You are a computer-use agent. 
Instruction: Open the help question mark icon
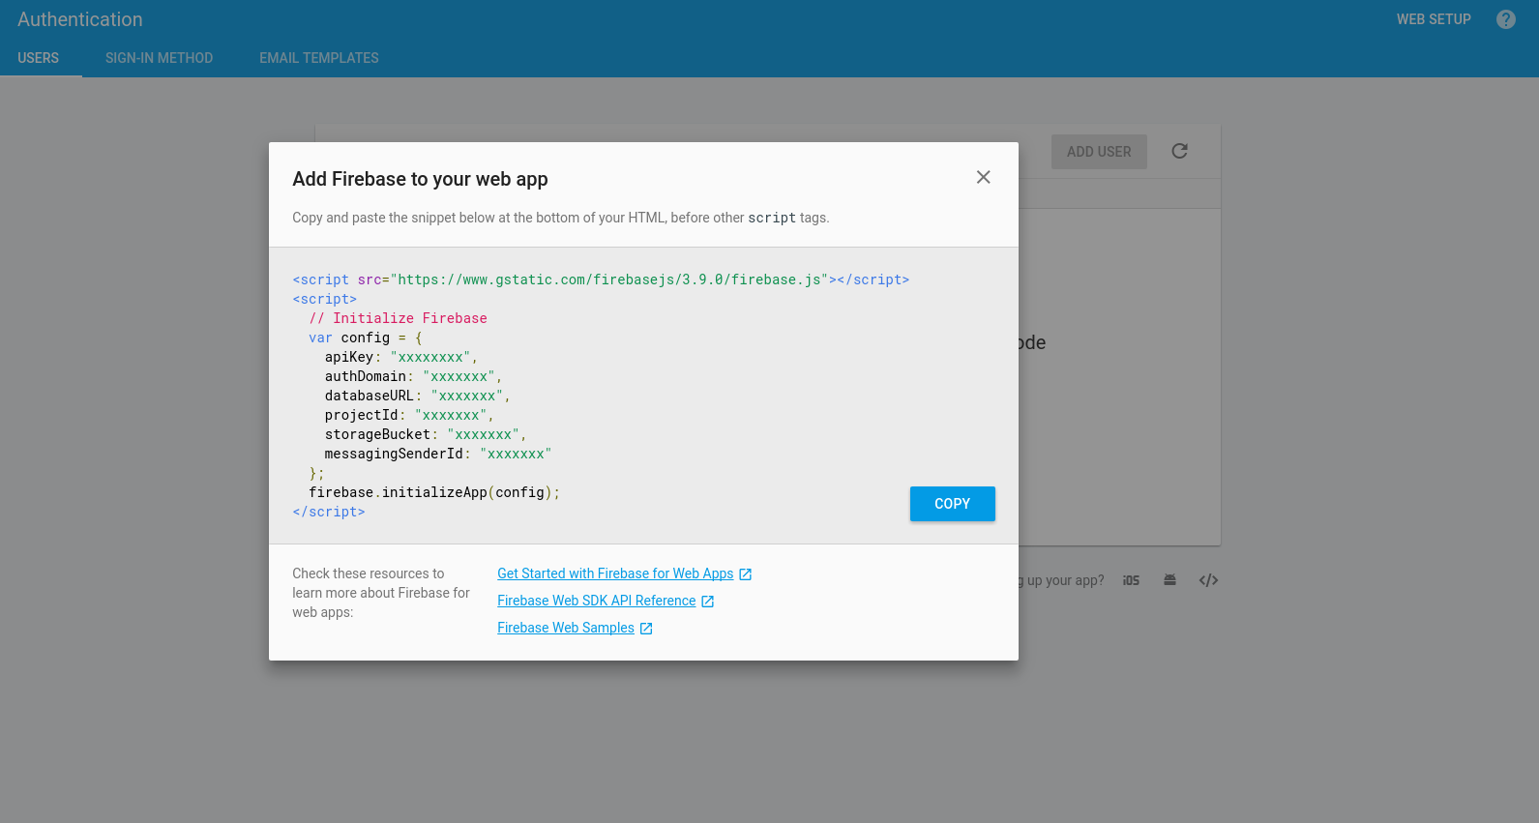pos(1506,19)
